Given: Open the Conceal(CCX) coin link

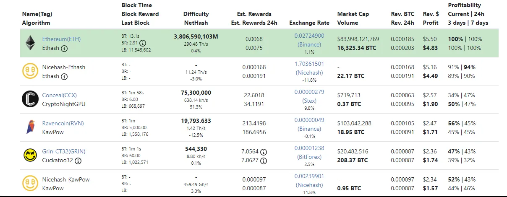Looking at the screenshot, I should (60, 95).
